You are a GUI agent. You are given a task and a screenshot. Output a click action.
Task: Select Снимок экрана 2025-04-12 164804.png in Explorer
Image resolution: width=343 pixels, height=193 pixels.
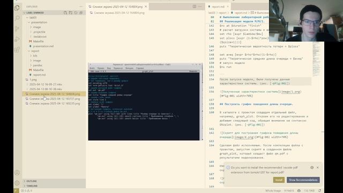pyautogui.click(x=54, y=94)
